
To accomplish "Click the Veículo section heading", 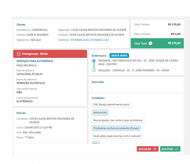I will (x=21, y=113).
